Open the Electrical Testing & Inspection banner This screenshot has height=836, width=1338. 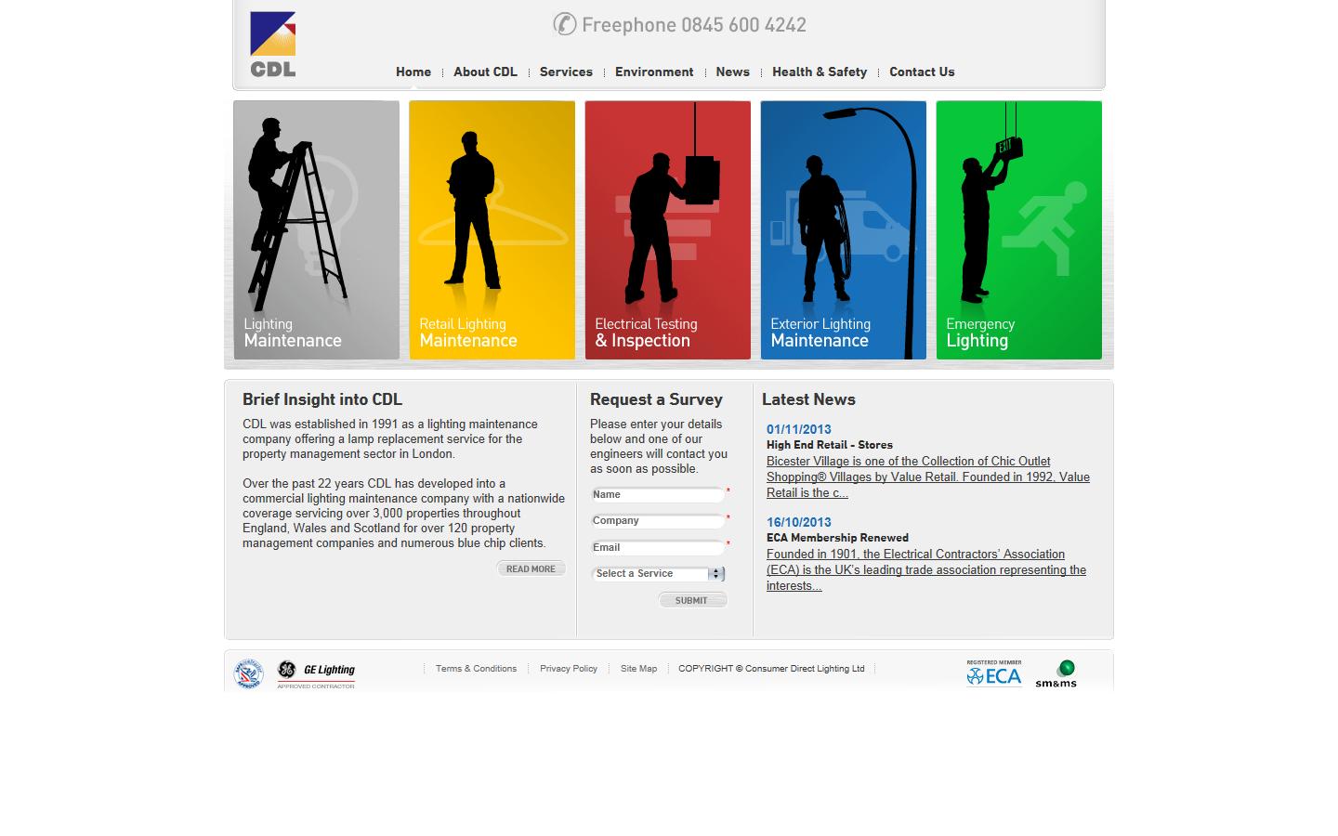667,229
